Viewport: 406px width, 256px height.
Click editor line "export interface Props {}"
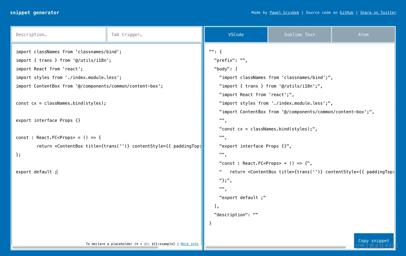pos(48,120)
